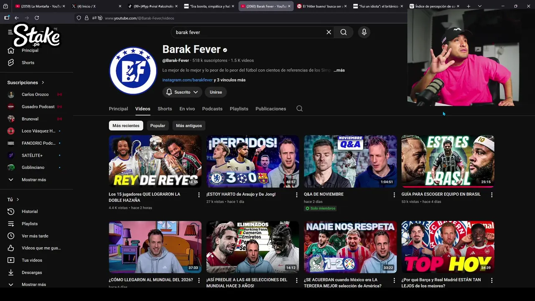535x301 pixels.
Task: Search within channel magnifier icon
Action: tap(299, 109)
